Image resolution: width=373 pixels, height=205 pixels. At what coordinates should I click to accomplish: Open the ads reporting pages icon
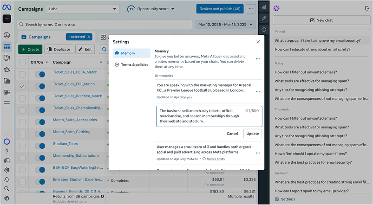[x=7, y=58]
